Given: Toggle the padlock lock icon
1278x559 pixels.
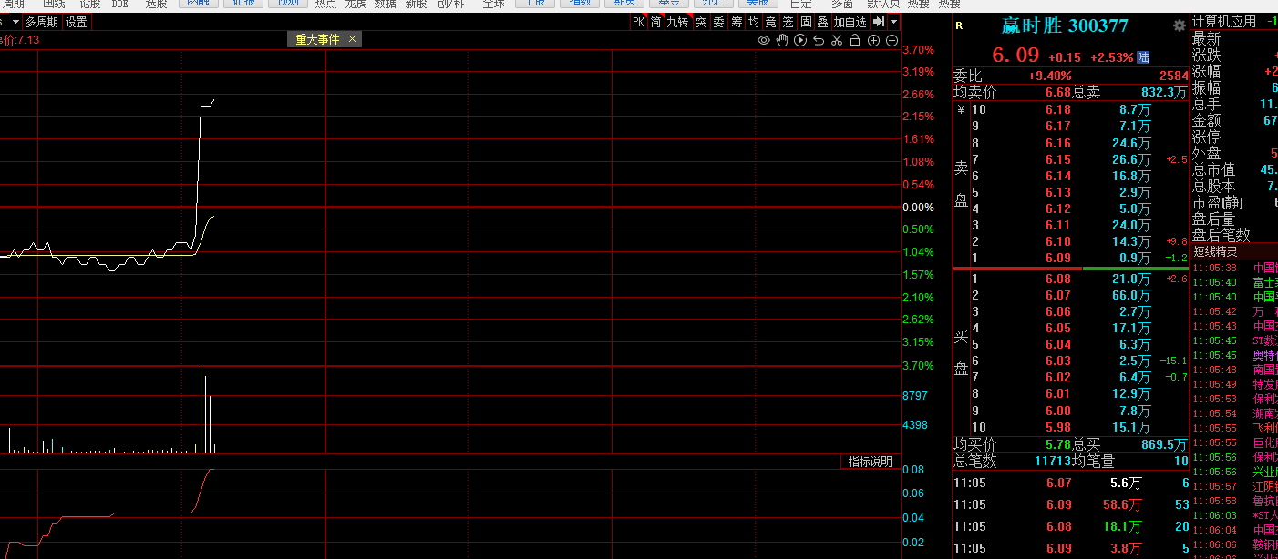Looking at the screenshot, I should coord(855,40).
